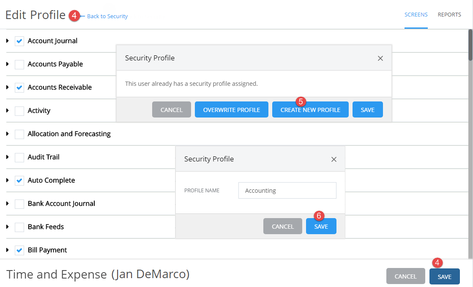Expand the Bank Account Journal section

pos(6,204)
